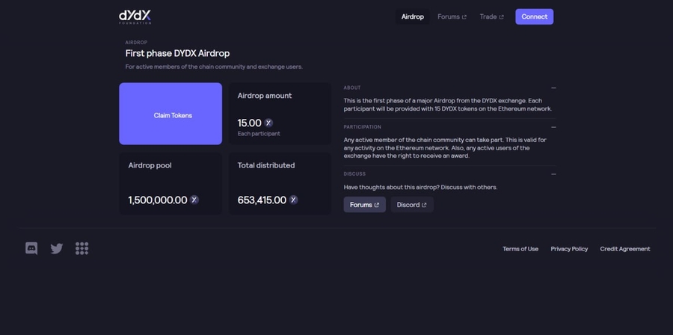Open the Discord button under Discuss
This screenshot has width=673, height=335.
coord(411,205)
